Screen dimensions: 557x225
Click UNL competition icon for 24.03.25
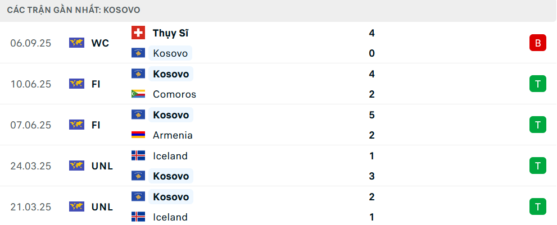click(x=76, y=166)
